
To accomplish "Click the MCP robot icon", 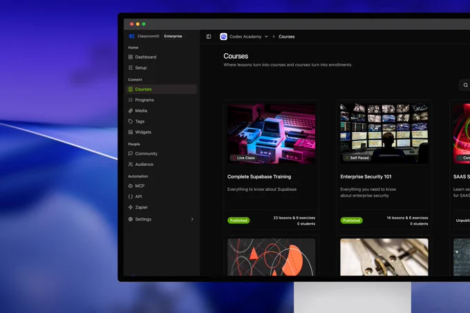I will [131, 186].
